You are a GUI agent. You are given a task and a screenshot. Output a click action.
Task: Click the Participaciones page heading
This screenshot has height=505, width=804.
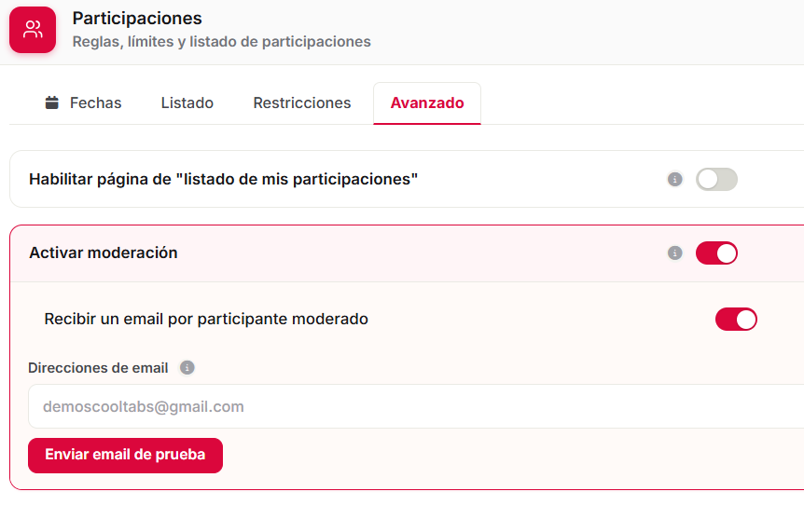(x=137, y=19)
